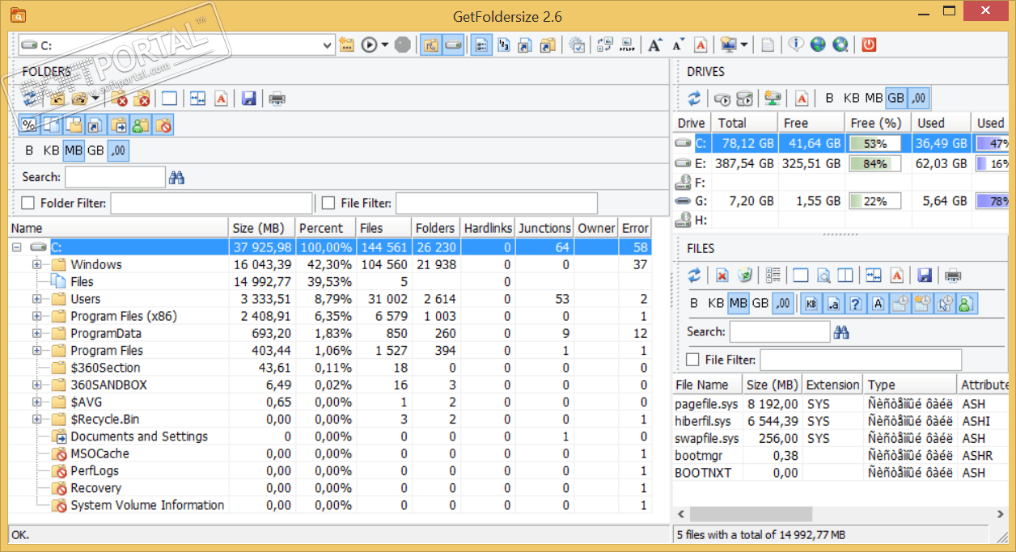The width and height of the screenshot is (1016, 552).
Task: Click the increase font size icon
Action: (x=654, y=45)
